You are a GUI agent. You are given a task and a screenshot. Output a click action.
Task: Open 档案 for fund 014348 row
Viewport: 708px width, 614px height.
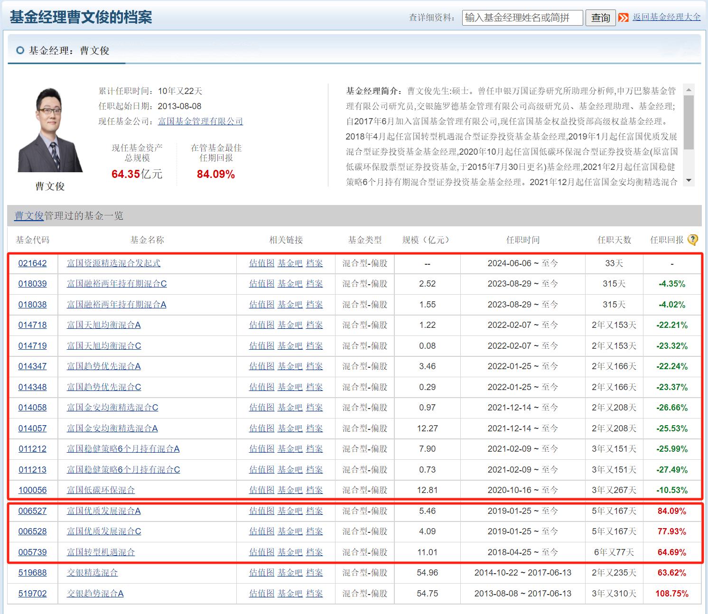[314, 387]
